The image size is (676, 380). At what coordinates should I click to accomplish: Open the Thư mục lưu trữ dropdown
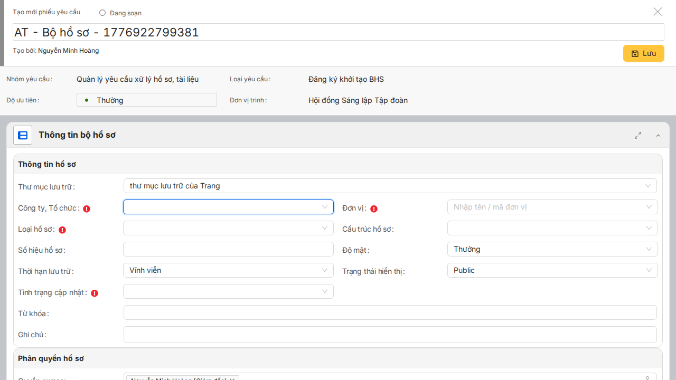pyautogui.click(x=390, y=186)
